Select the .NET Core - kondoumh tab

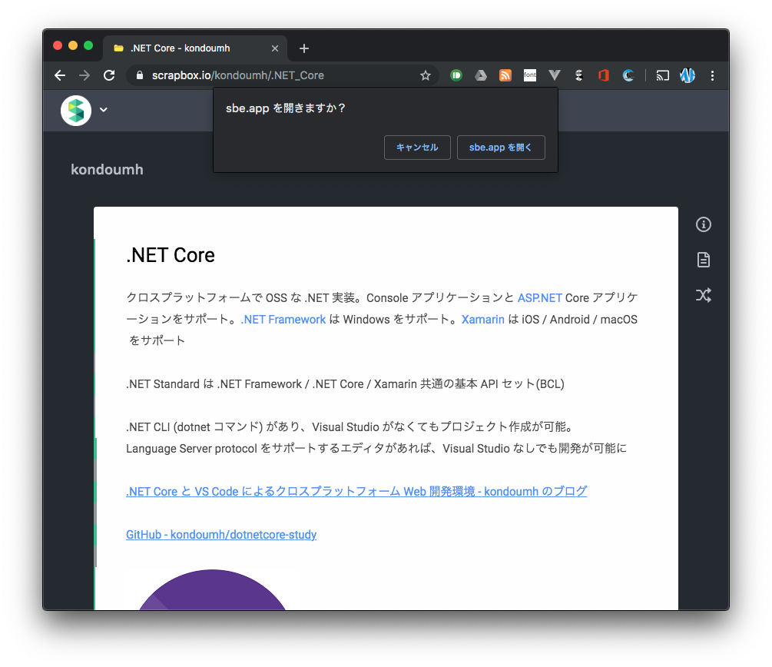195,48
